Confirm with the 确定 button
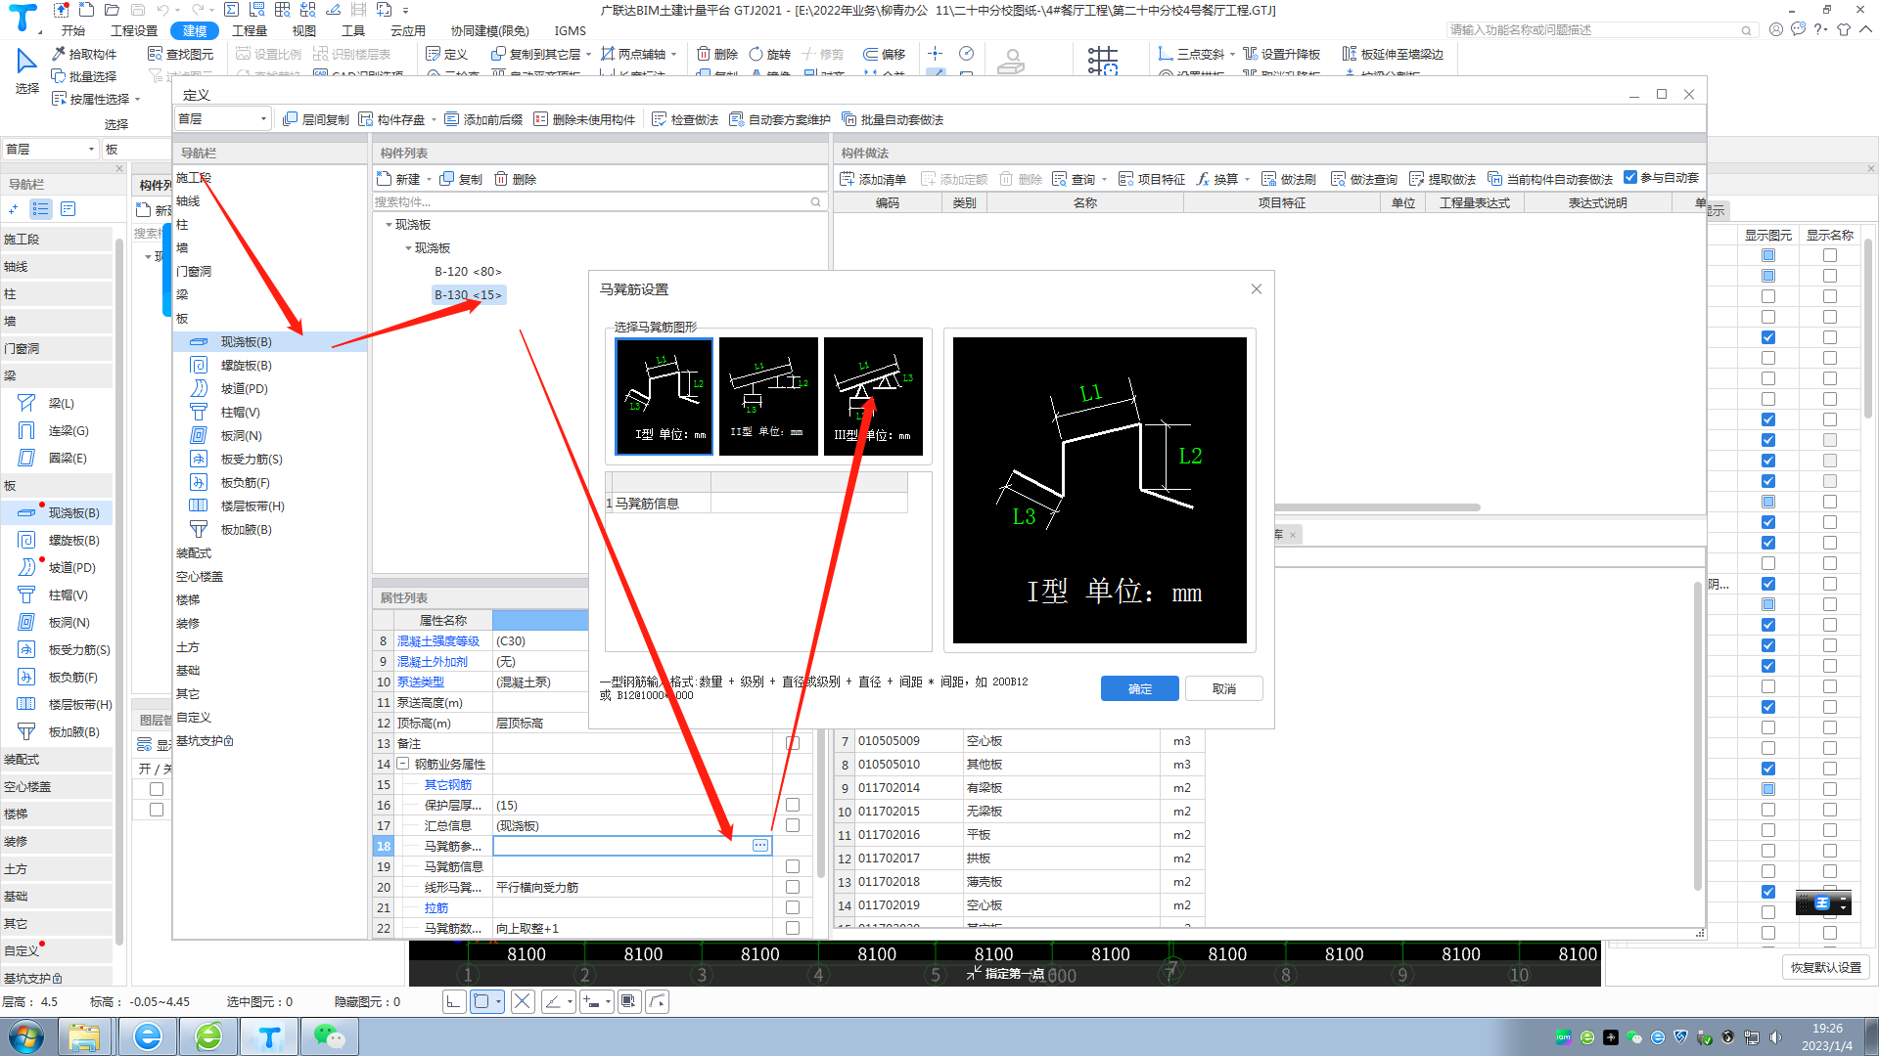Screen dimensions: 1879x1056 1139,689
